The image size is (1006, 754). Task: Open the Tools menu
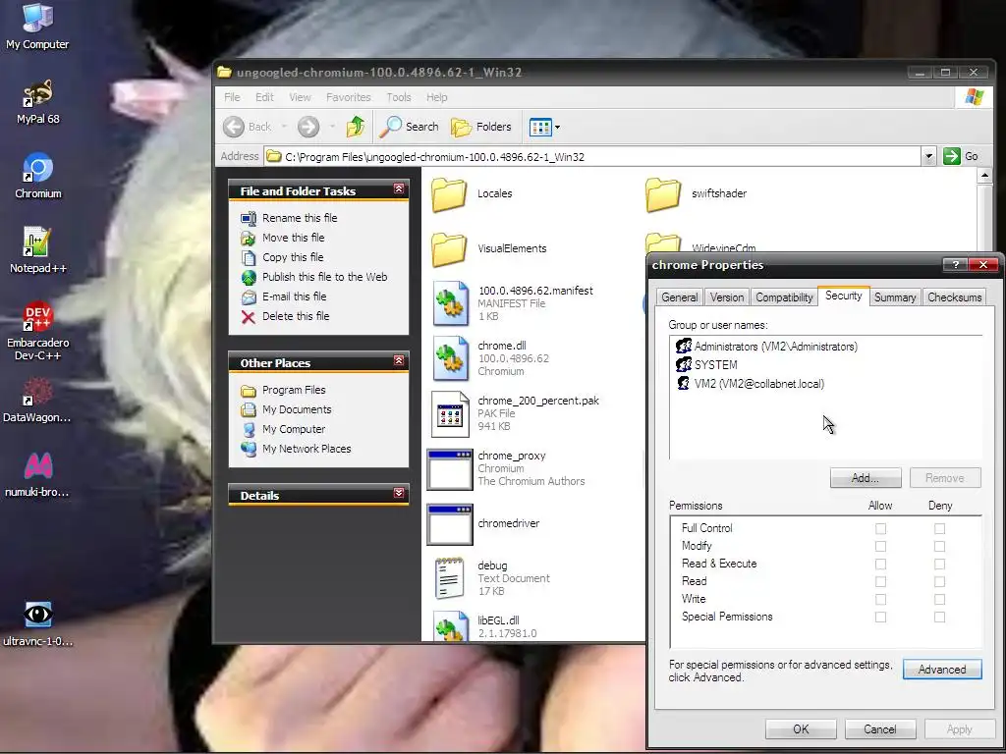[399, 97]
